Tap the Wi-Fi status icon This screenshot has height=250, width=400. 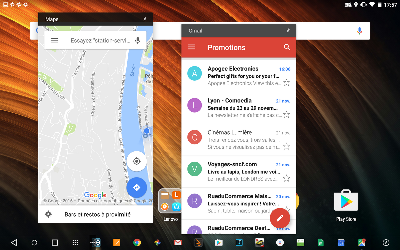[372, 5]
